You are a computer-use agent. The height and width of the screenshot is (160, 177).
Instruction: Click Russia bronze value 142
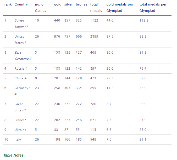click(x=79, y=69)
